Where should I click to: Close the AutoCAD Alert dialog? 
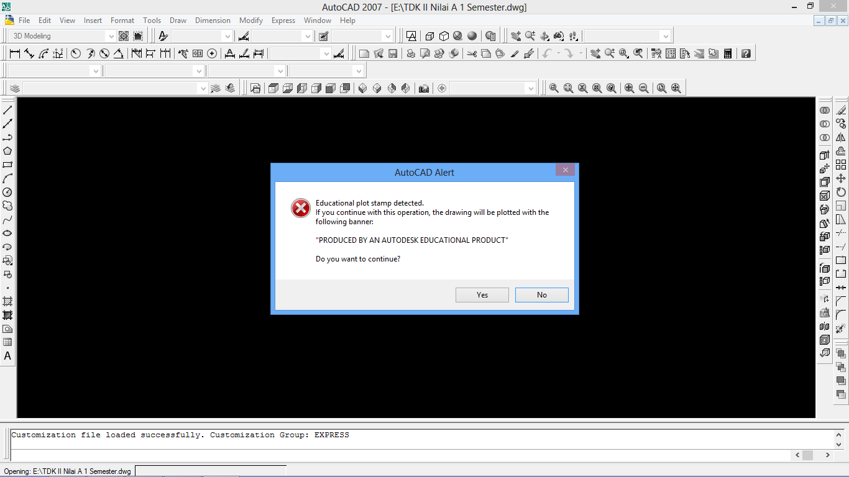point(565,170)
